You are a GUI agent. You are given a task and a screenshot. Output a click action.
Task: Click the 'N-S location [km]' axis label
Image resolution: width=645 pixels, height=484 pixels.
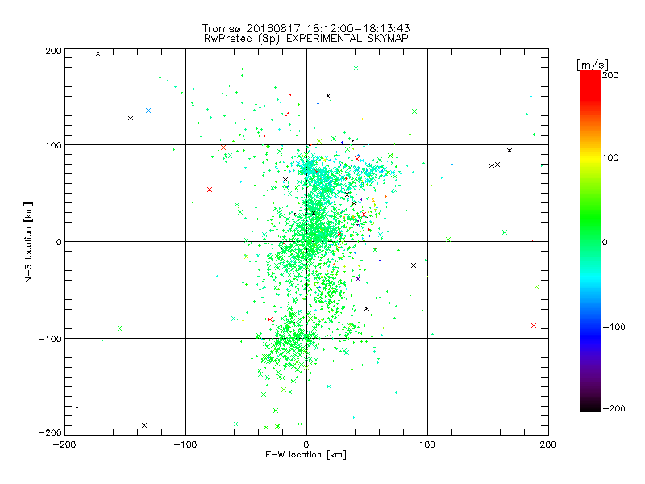click(28, 242)
